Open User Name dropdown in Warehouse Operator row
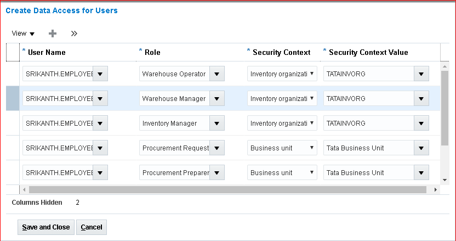 pos(100,74)
